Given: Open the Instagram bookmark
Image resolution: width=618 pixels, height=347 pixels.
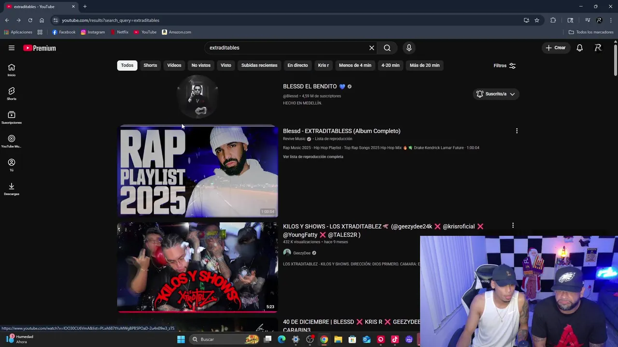Looking at the screenshot, I should (x=93, y=32).
